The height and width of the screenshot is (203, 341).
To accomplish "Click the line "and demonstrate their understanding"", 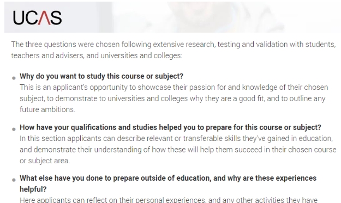I will point(178,150).
